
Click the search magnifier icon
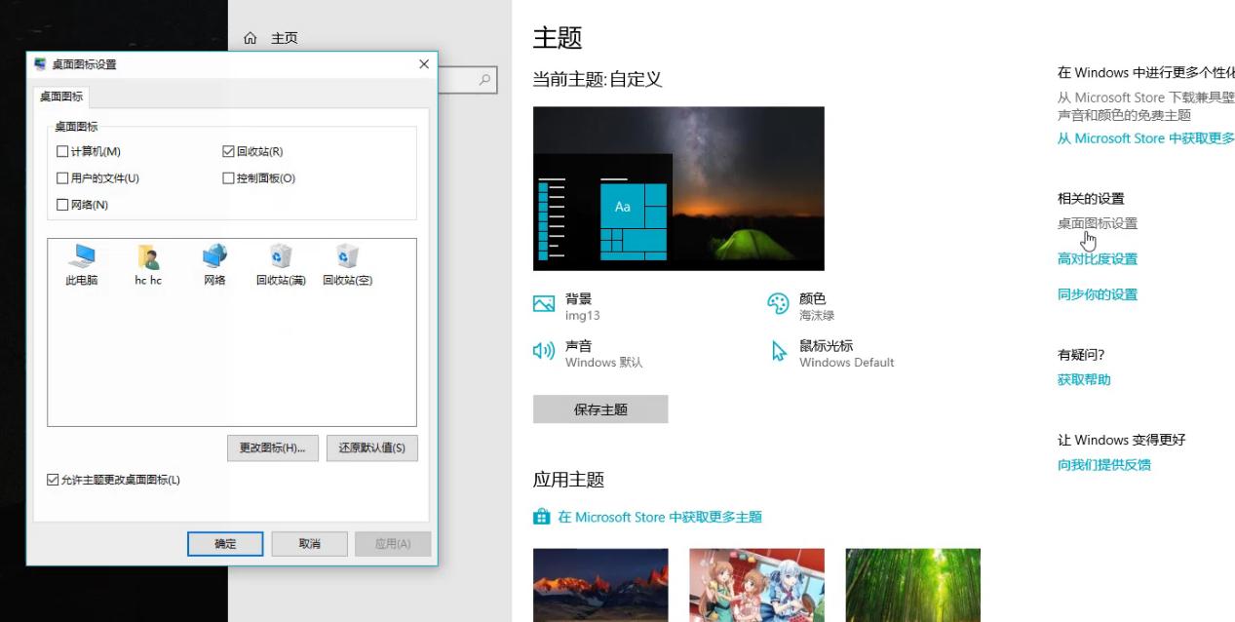(485, 79)
